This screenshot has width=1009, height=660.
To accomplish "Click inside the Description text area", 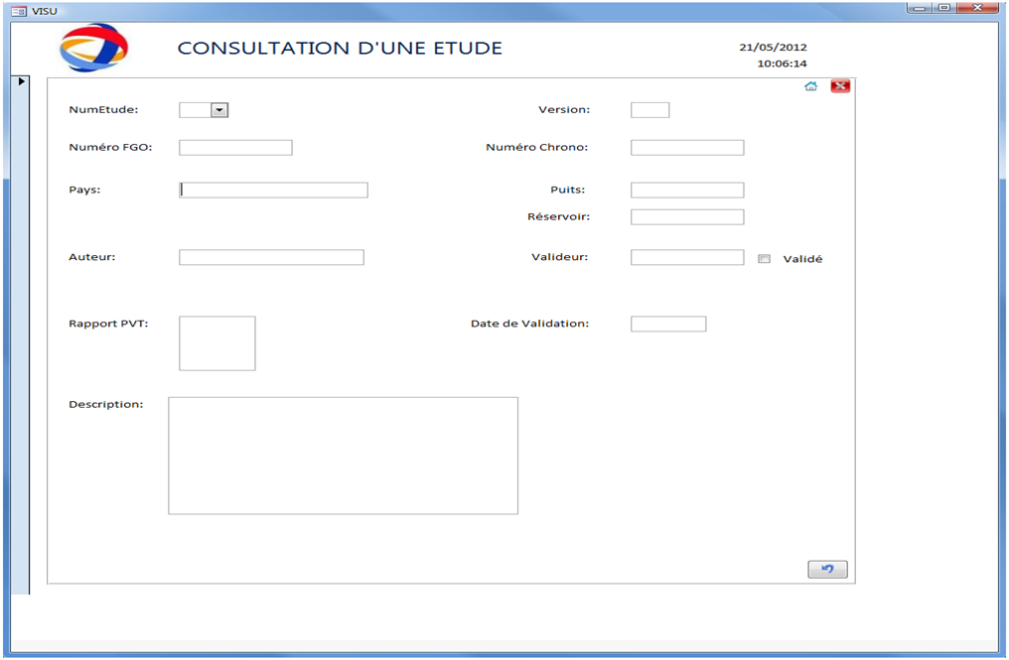I will (343, 456).
